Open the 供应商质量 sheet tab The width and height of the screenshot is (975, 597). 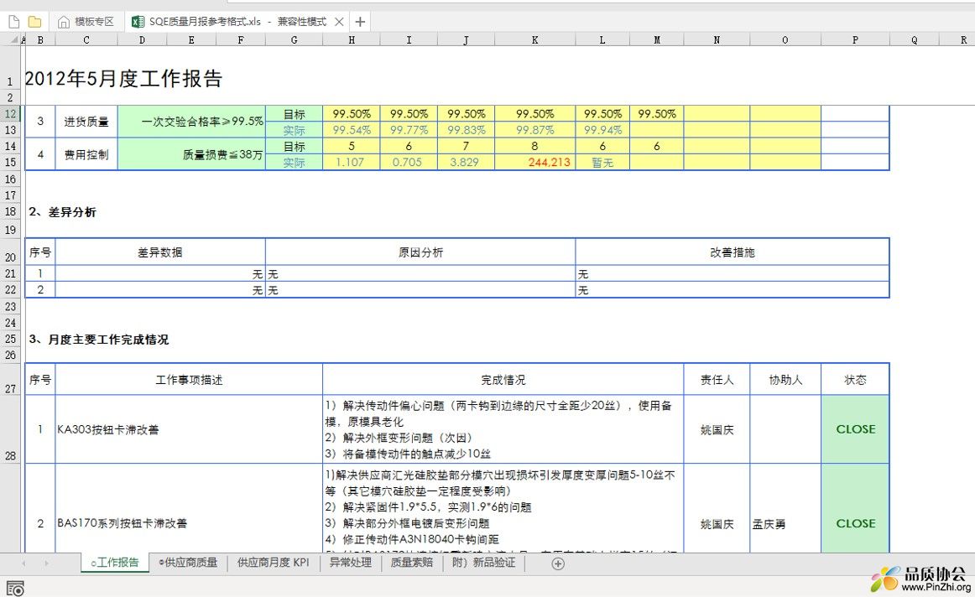[x=189, y=563]
